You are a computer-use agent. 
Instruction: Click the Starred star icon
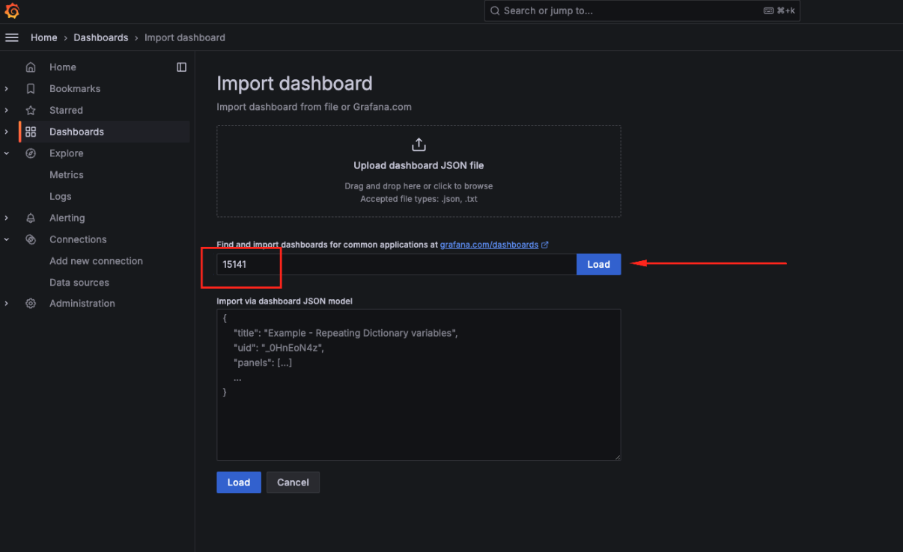31,110
